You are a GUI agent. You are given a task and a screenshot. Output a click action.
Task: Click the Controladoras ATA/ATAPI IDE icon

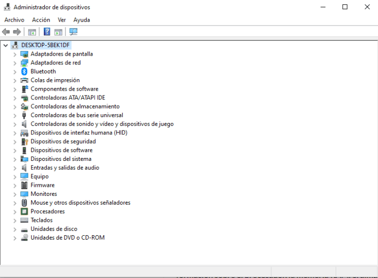coord(24,98)
